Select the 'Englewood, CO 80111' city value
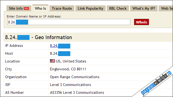173x97 pixels. [68, 69]
